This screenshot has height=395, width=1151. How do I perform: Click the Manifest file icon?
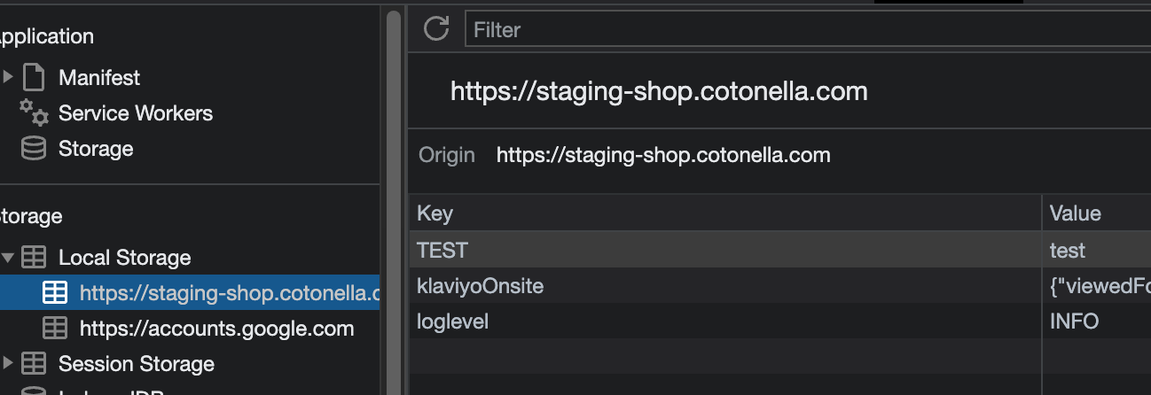[x=34, y=78]
